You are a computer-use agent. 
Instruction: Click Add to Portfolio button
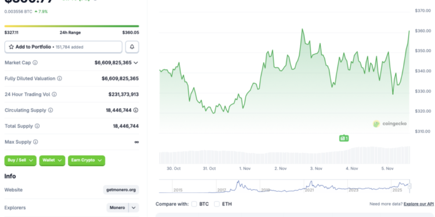(x=63, y=47)
